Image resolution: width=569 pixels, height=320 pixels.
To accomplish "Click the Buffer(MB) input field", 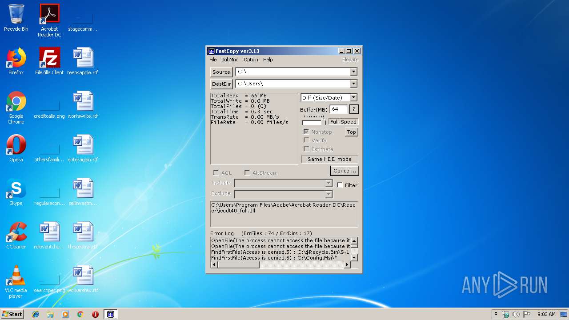I will [338, 109].
